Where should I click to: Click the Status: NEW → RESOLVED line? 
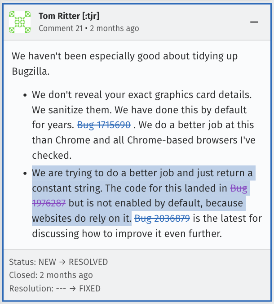(58, 262)
